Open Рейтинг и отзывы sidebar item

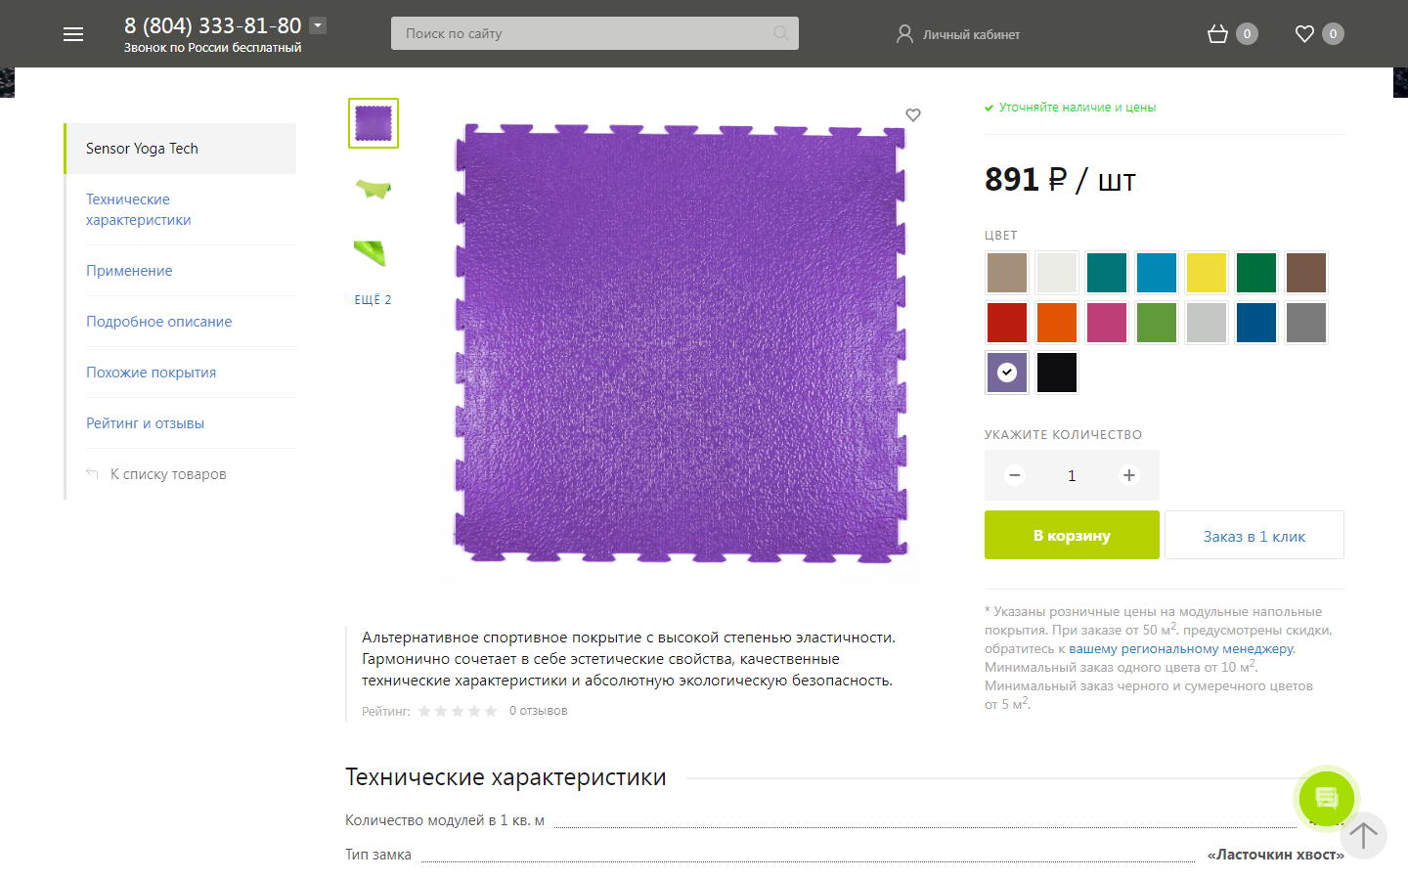tap(145, 423)
